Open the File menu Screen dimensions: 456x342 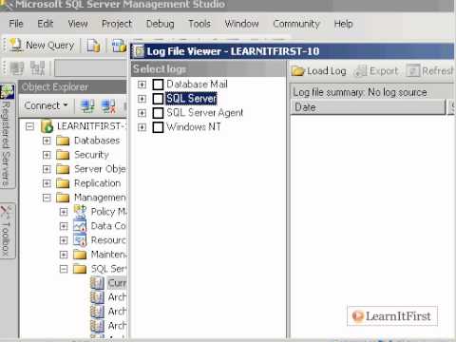point(16,24)
